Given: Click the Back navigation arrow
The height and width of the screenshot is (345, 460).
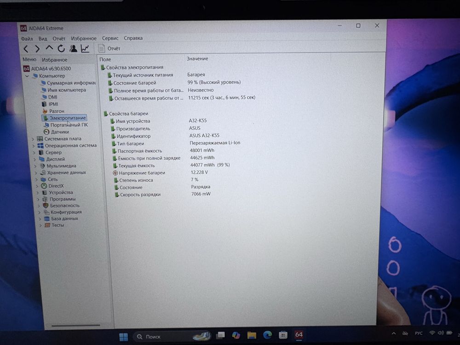Looking at the screenshot, I should [x=26, y=49].
